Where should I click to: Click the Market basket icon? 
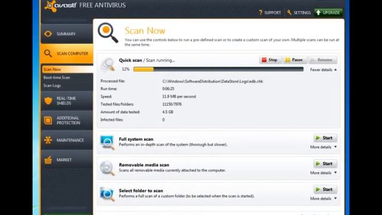click(48, 159)
